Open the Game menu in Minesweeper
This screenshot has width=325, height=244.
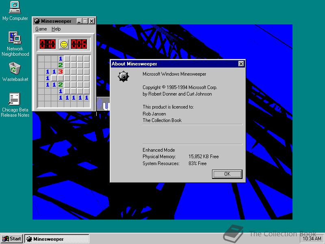point(41,29)
